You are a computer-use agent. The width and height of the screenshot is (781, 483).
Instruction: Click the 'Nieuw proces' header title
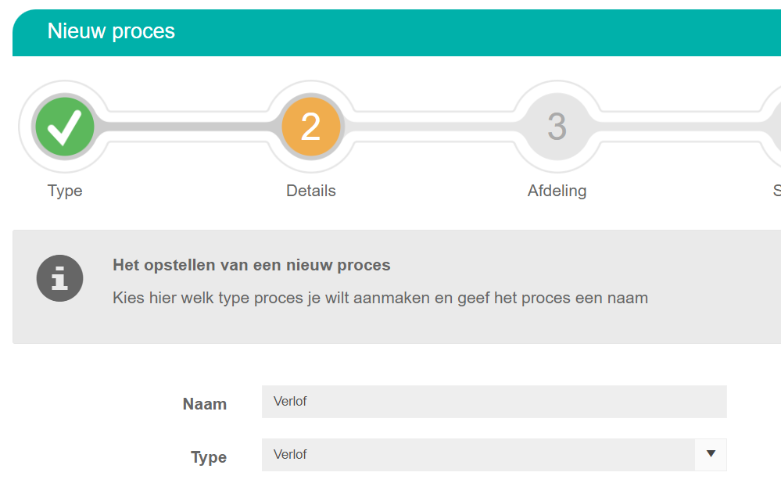pos(111,31)
